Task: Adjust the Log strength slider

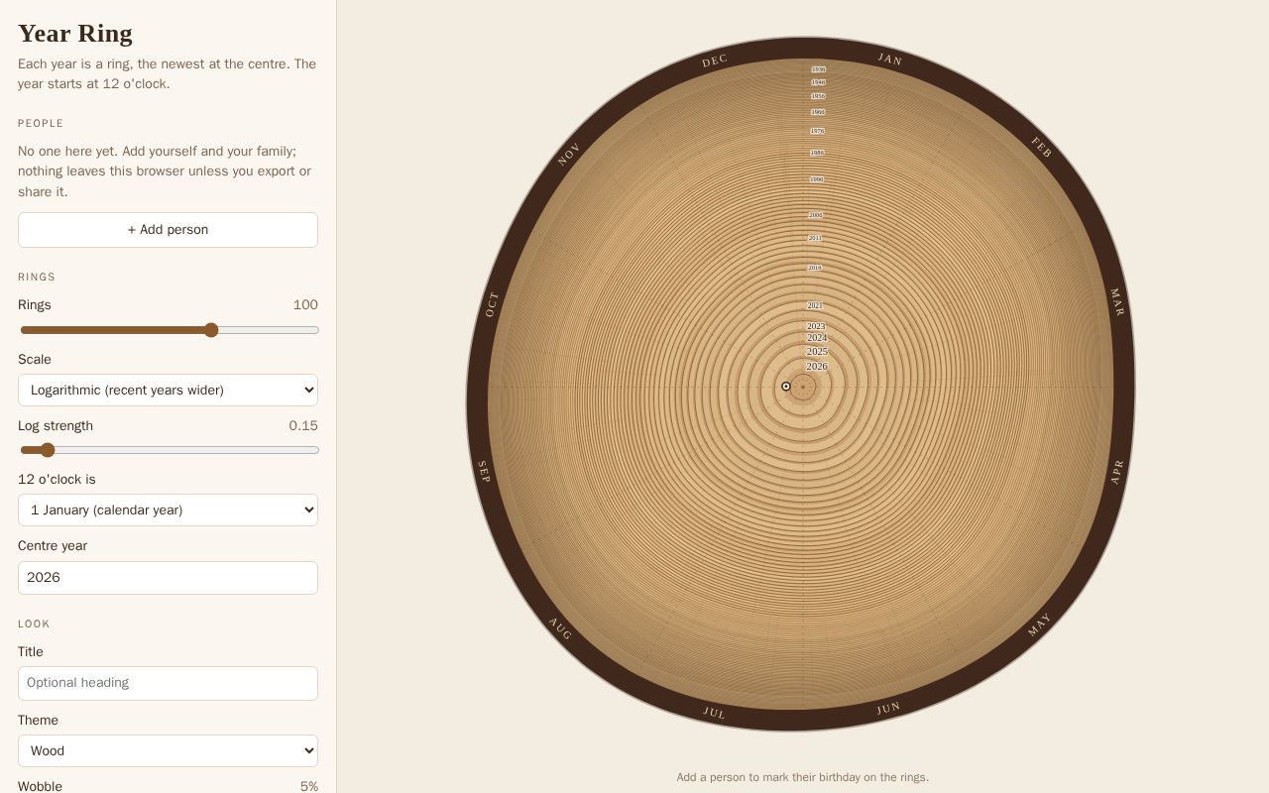Action: tap(169, 450)
